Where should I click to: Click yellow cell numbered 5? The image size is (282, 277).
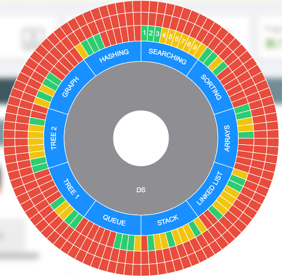click(x=170, y=37)
